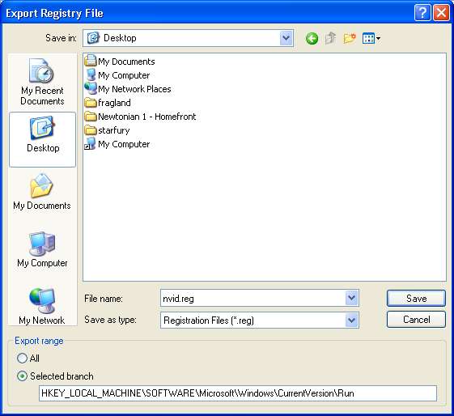Expand the Save as type dropdown
The width and height of the screenshot is (454, 416).
pos(351,320)
